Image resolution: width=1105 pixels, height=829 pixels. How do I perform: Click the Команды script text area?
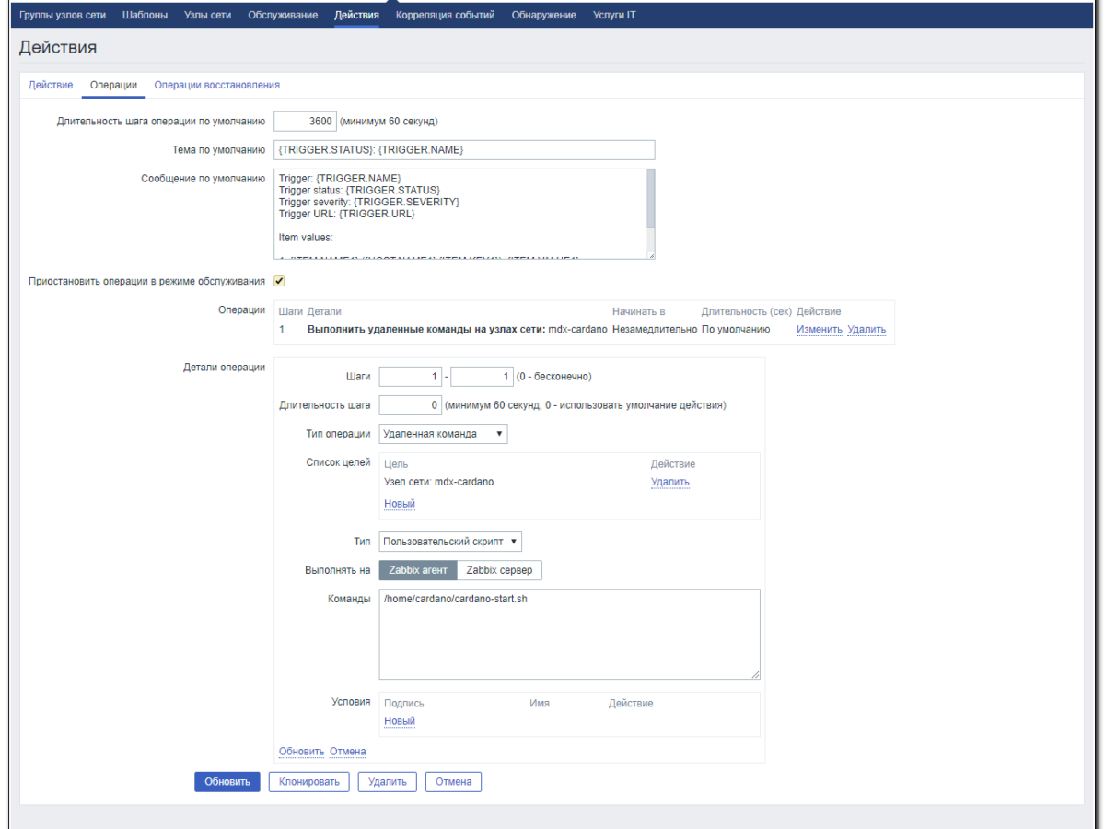pos(569,636)
